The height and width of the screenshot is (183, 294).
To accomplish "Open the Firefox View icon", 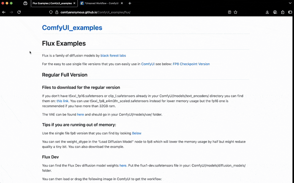I will coord(25,3).
